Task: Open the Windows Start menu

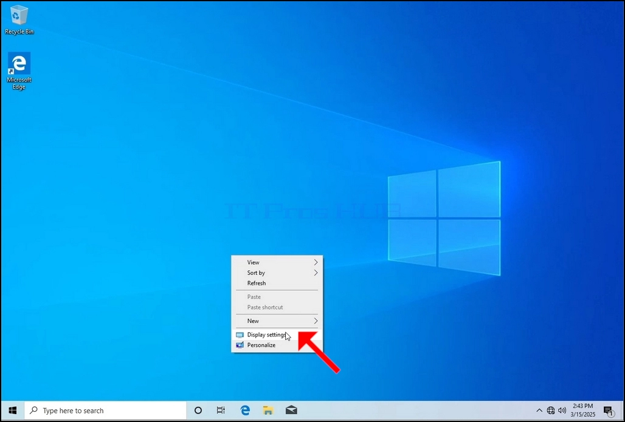Action: tap(13, 410)
